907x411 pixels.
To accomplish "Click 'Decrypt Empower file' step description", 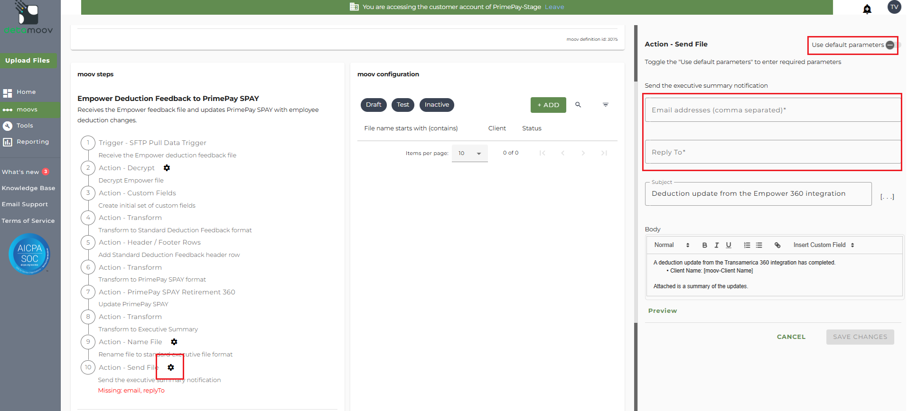I will pyautogui.click(x=131, y=181).
